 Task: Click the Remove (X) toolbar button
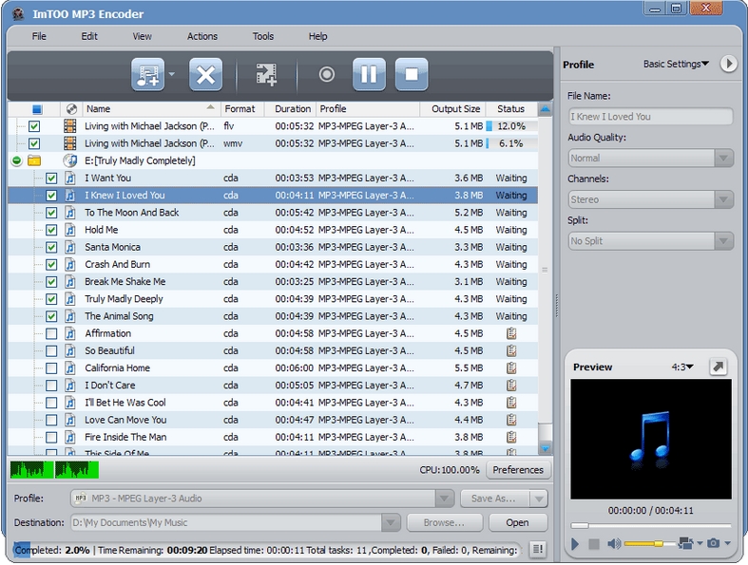(205, 74)
